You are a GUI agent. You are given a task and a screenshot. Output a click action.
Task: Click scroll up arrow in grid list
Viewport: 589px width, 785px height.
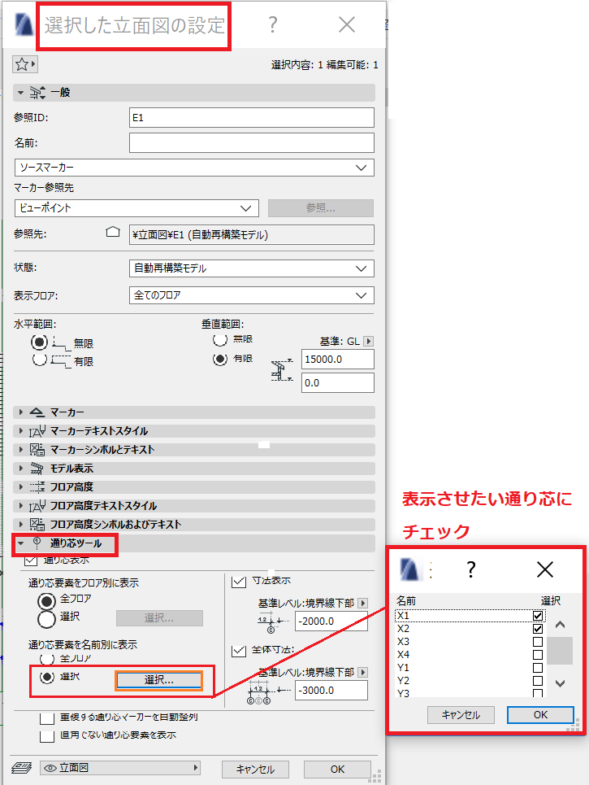[x=560, y=625]
